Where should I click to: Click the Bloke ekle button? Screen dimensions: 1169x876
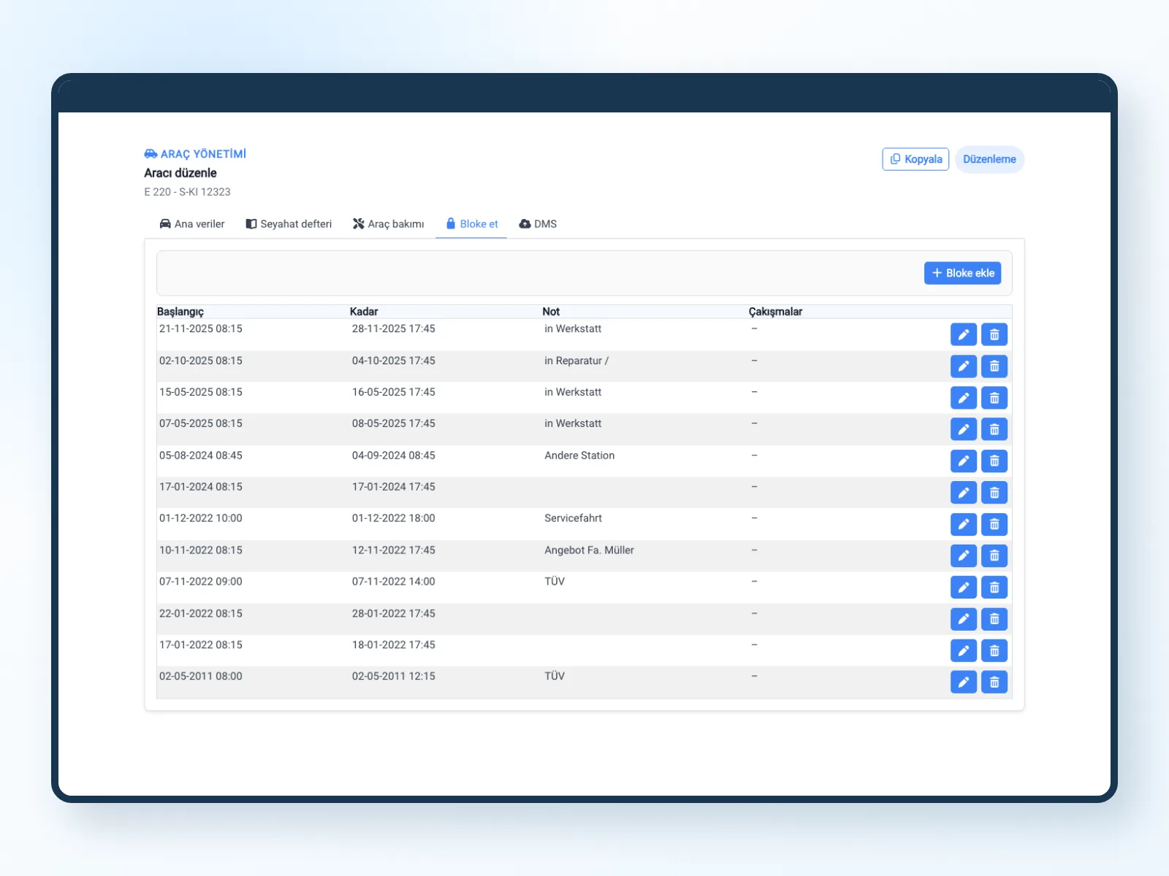(x=962, y=273)
